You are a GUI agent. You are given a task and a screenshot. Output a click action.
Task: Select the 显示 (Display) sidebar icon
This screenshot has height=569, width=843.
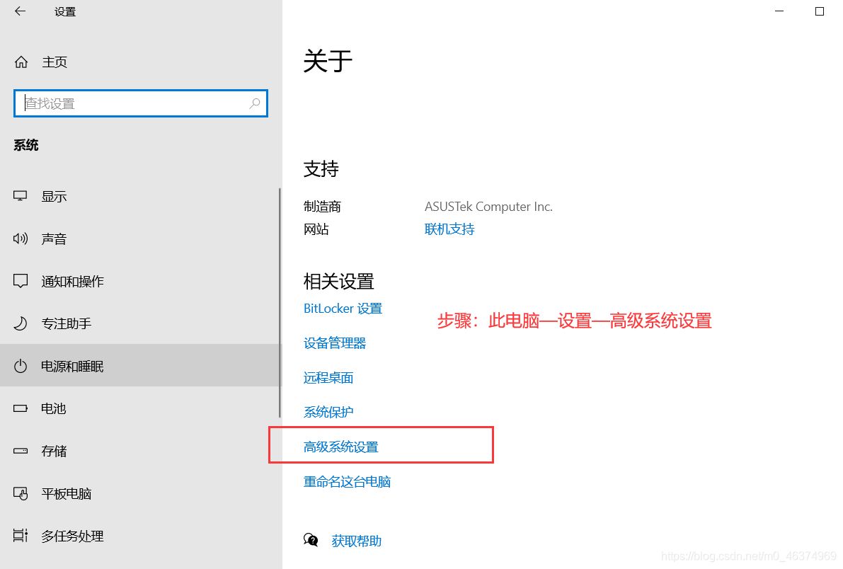click(x=20, y=196)
